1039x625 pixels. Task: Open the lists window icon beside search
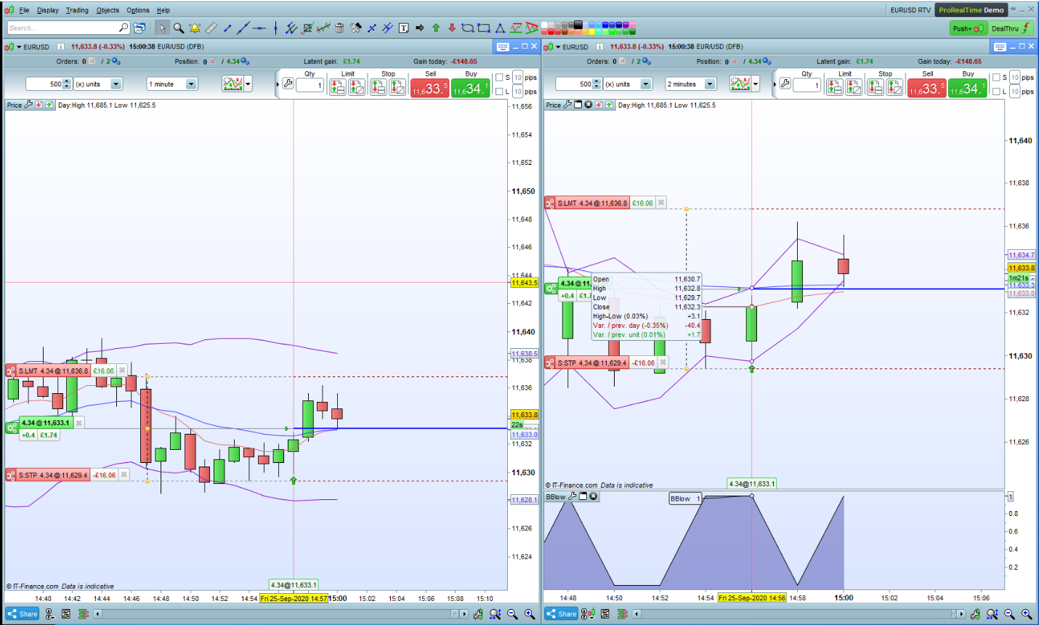(140, 28)
